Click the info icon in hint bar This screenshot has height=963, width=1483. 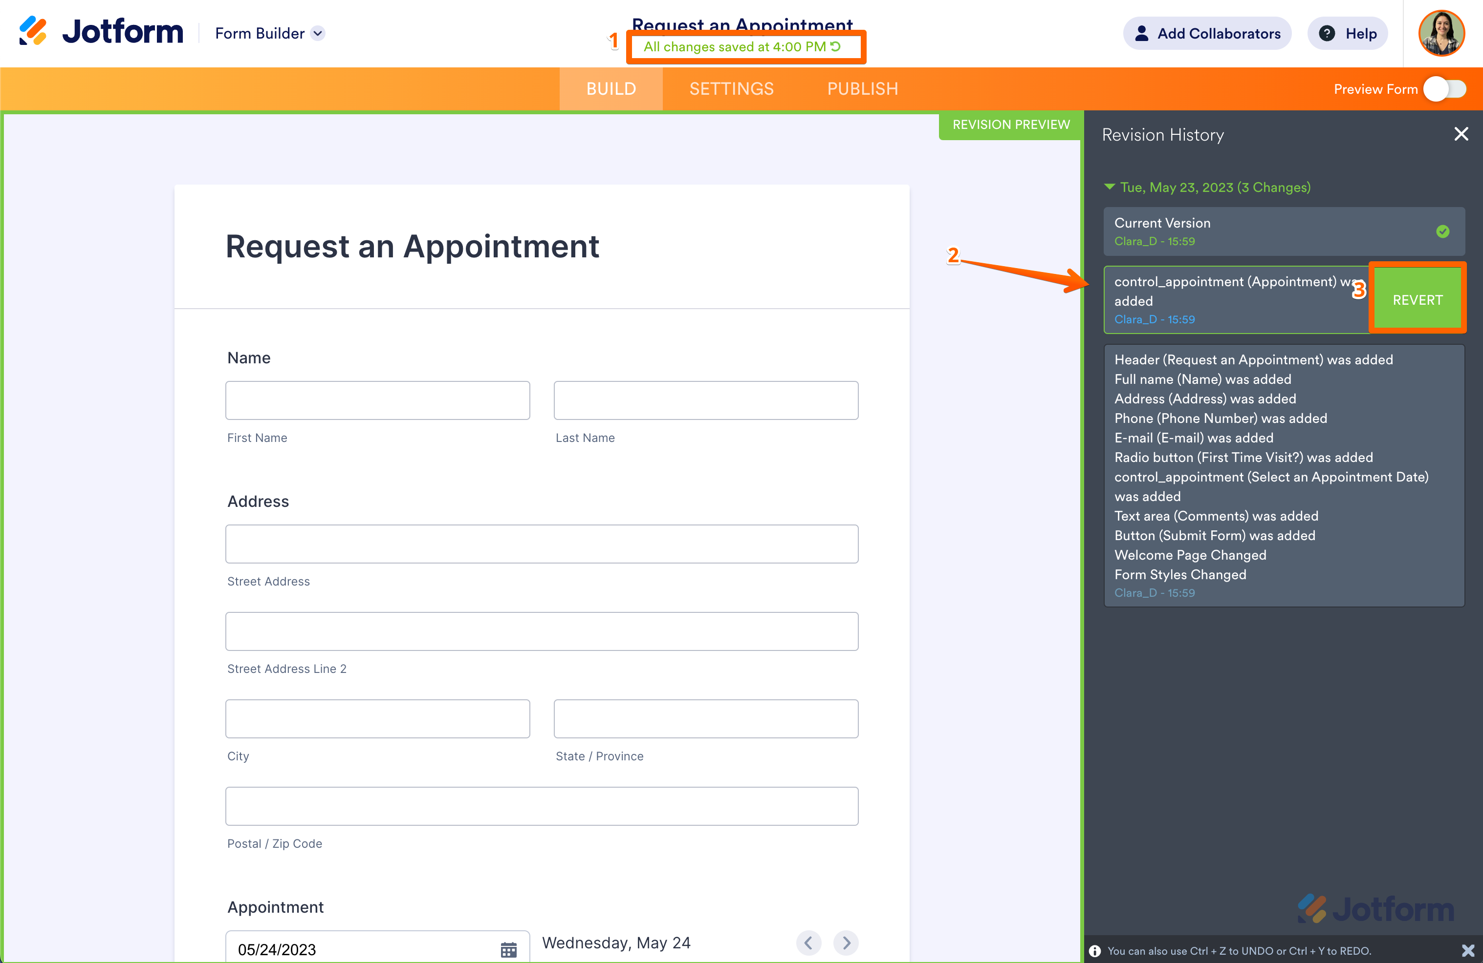(1094, 951)
